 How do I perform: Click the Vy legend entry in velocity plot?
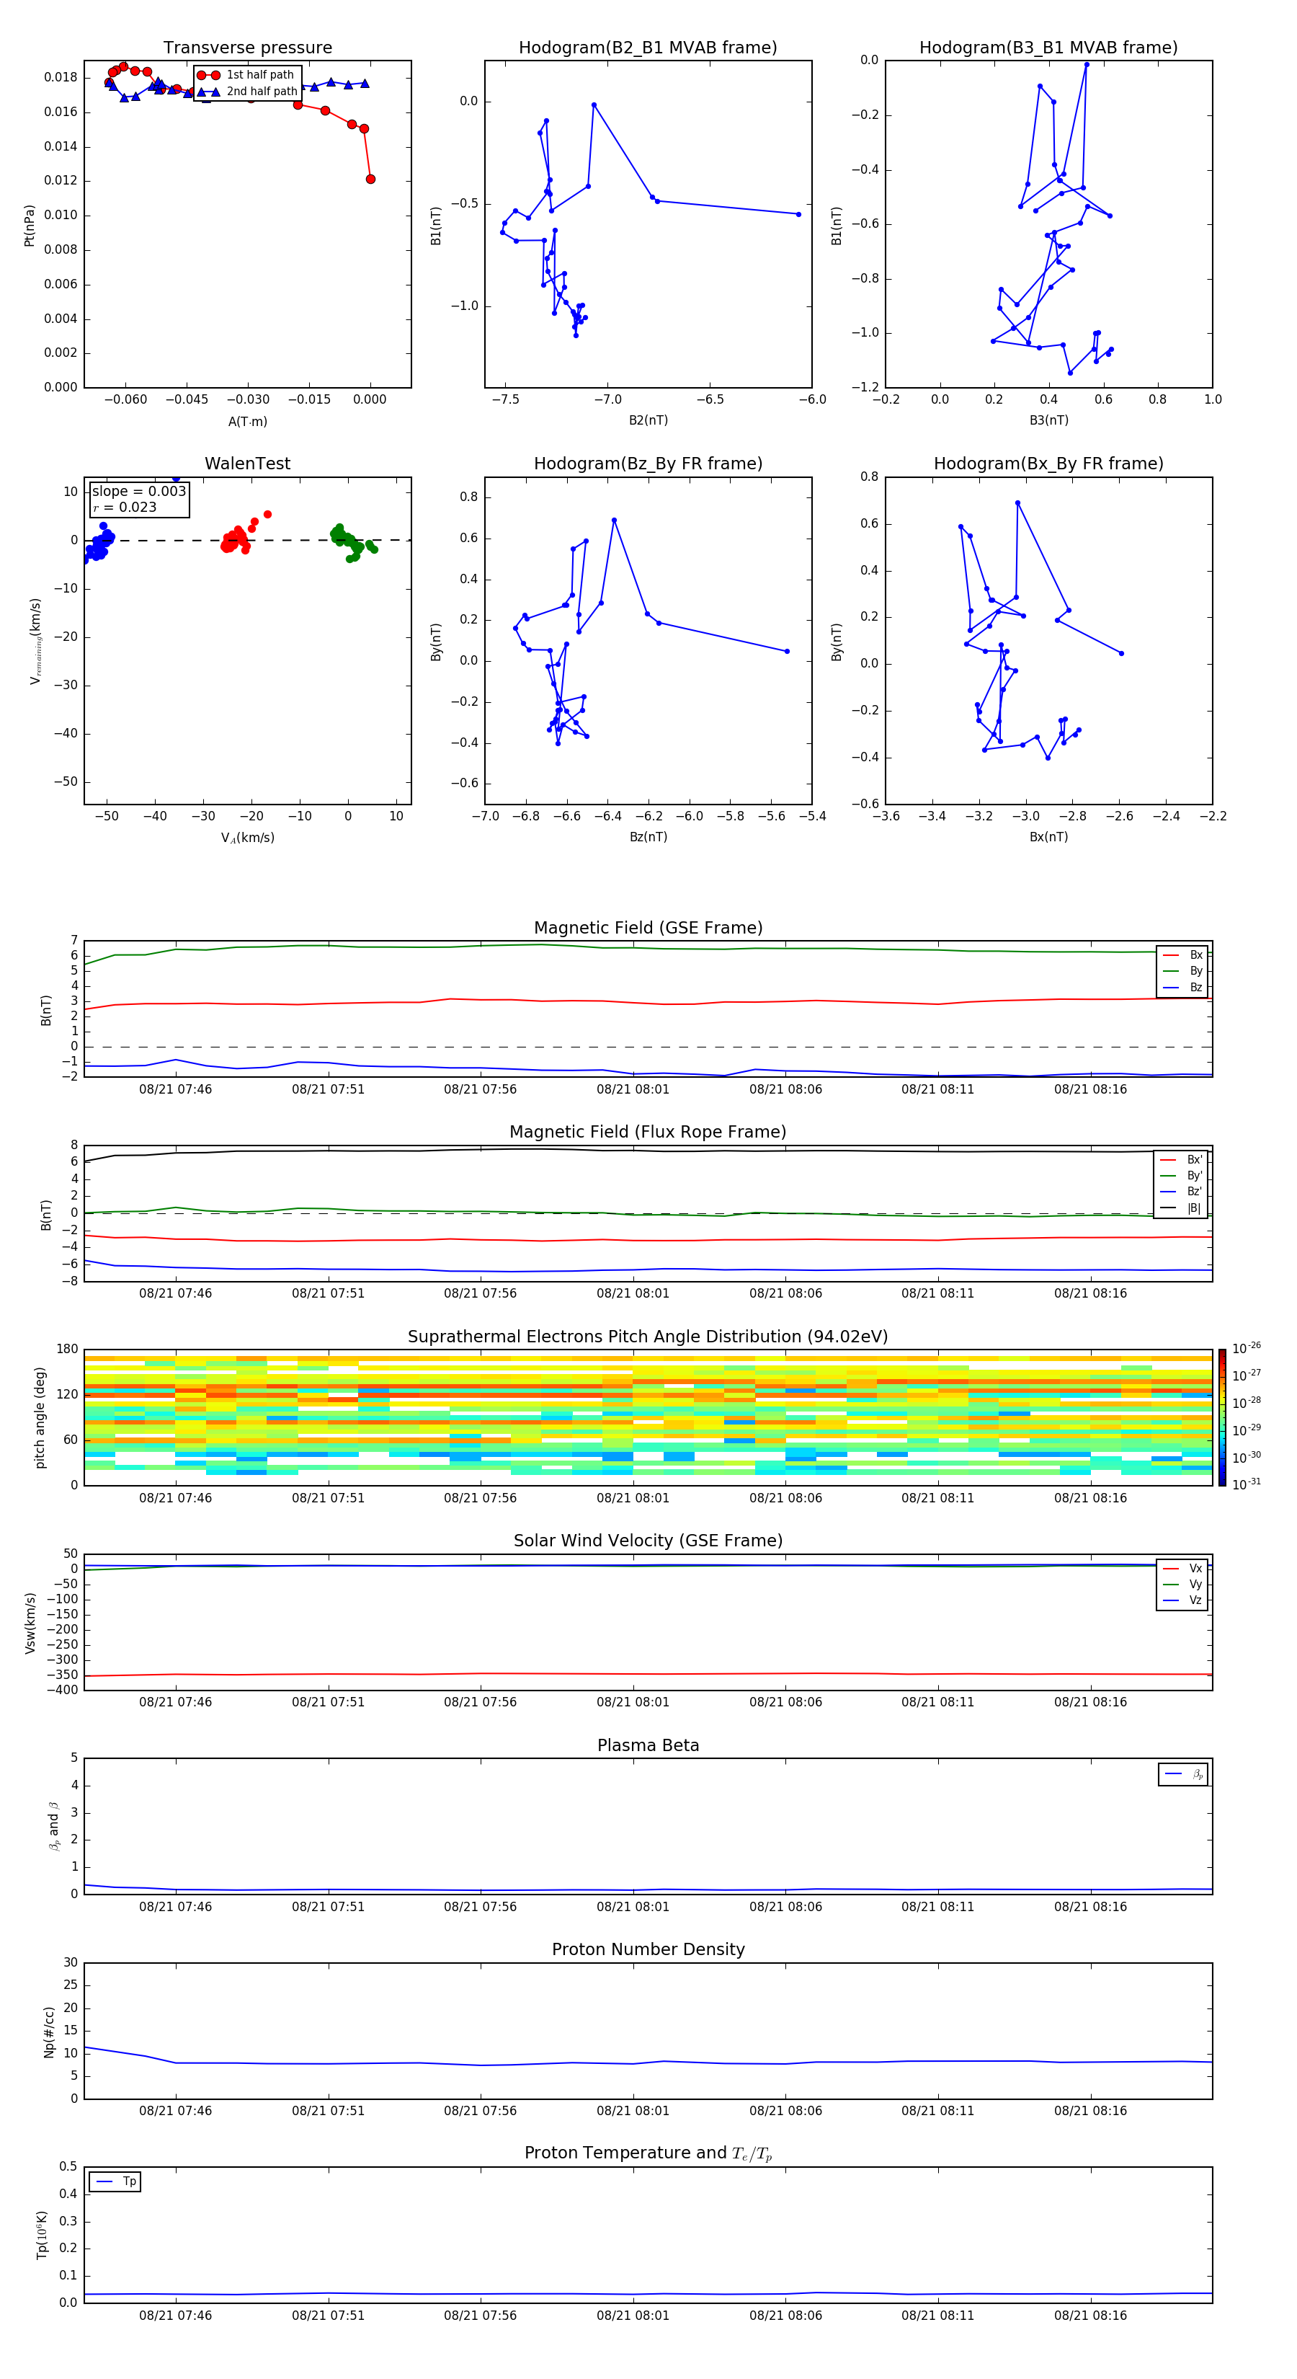1183,1584
